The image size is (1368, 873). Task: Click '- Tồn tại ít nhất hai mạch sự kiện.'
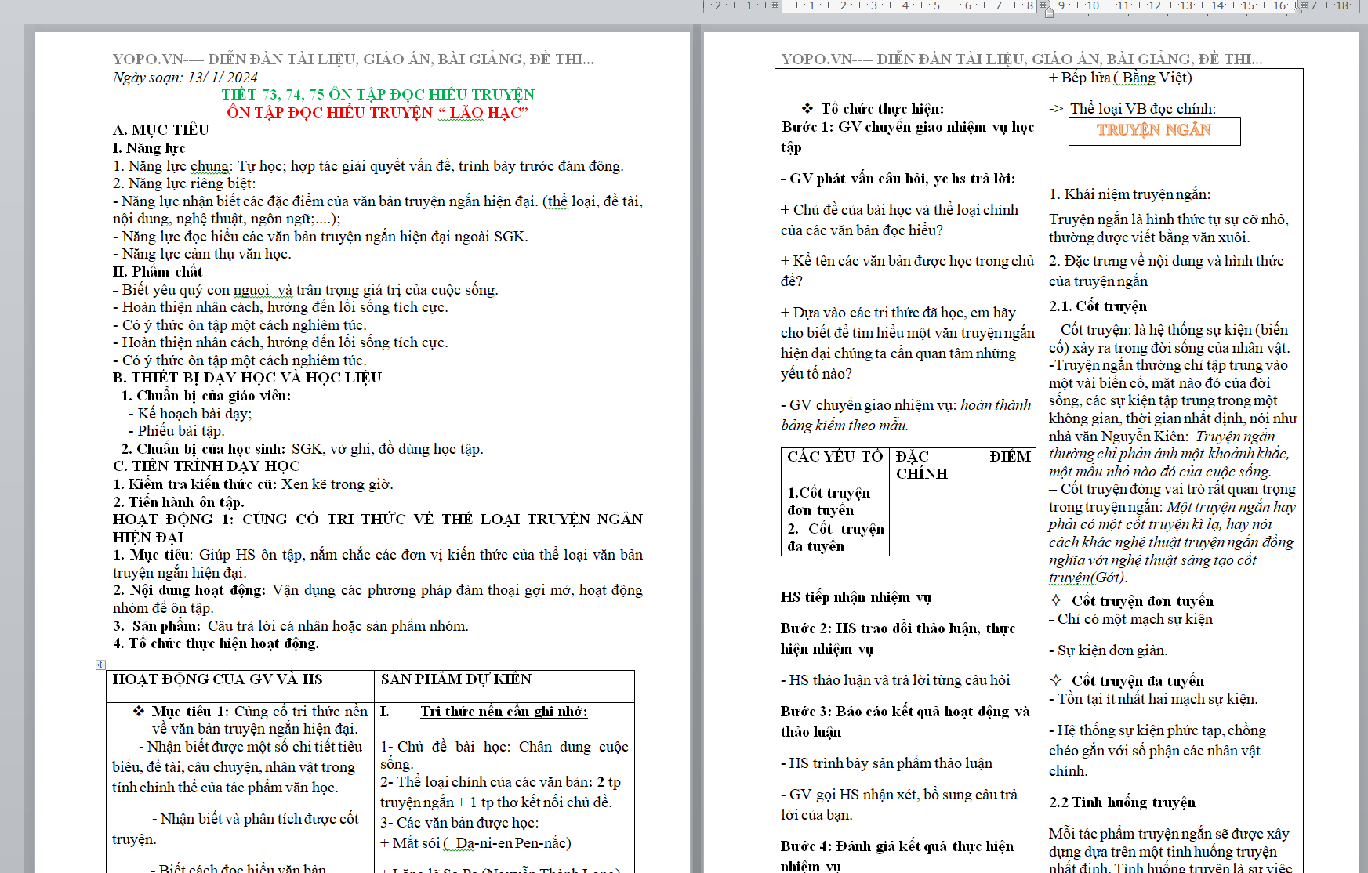pyautogui.click(x=1153, y=699)
